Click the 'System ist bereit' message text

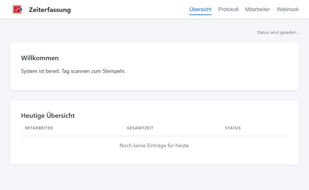[40, 71]
